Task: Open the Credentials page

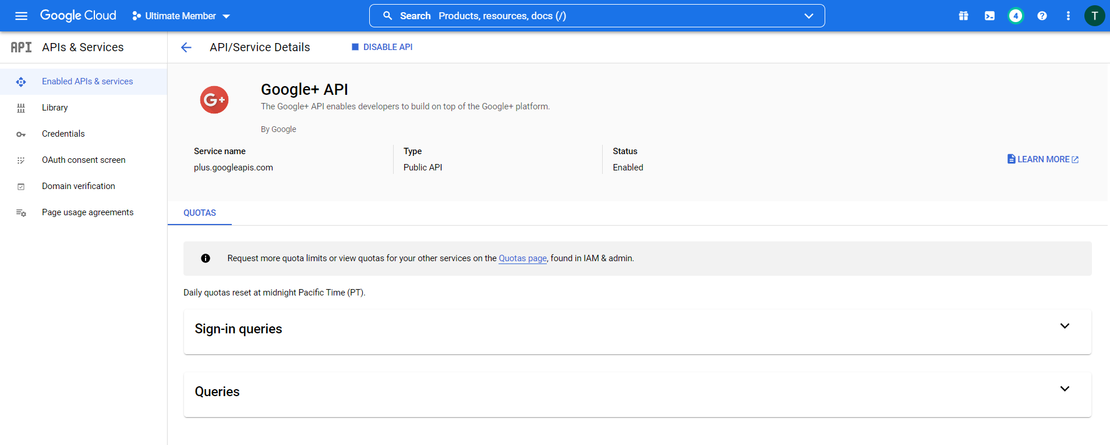Action: (x=84, y=134)
